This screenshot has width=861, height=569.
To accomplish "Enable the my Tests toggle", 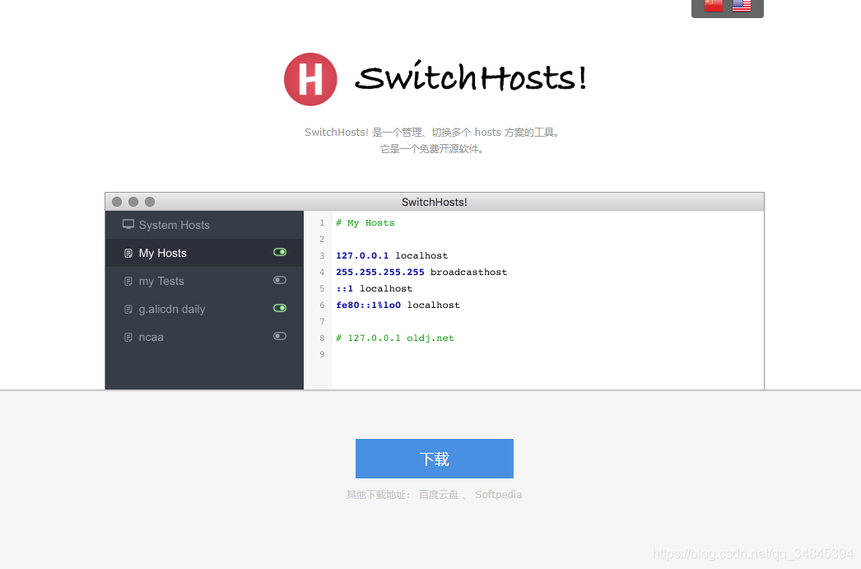I will (x=280, y=280).
